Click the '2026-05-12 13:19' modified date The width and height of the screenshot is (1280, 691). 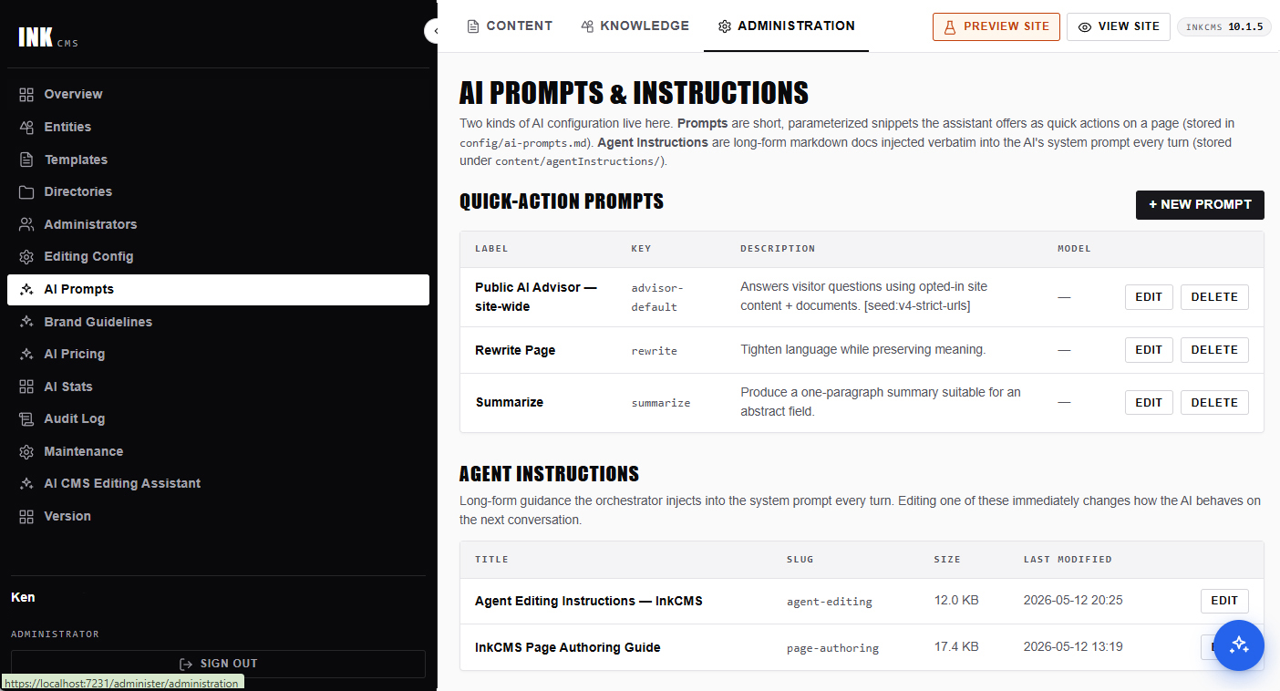coord(1073,647)
